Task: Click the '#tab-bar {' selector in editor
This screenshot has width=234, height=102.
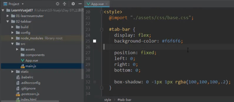Action: coord(122,29)
